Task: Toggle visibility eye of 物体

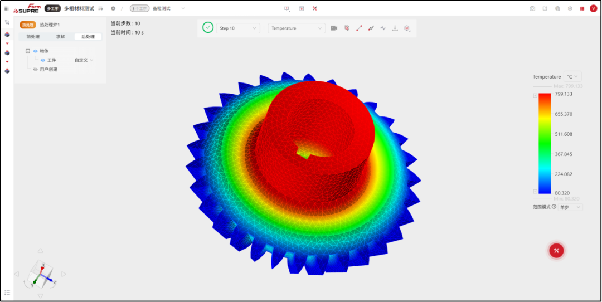Action: [x=35, y=51]
